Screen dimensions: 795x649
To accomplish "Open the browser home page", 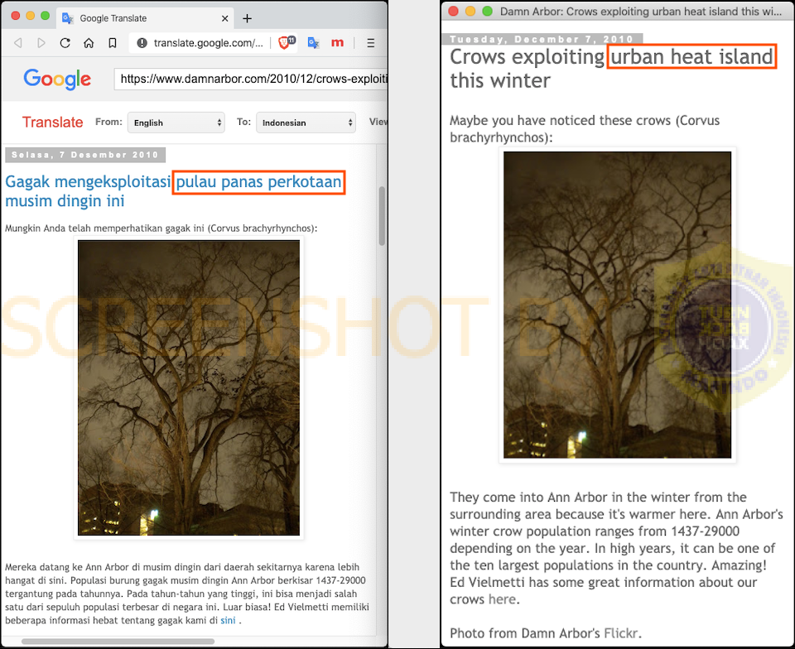I will point(89,43).
